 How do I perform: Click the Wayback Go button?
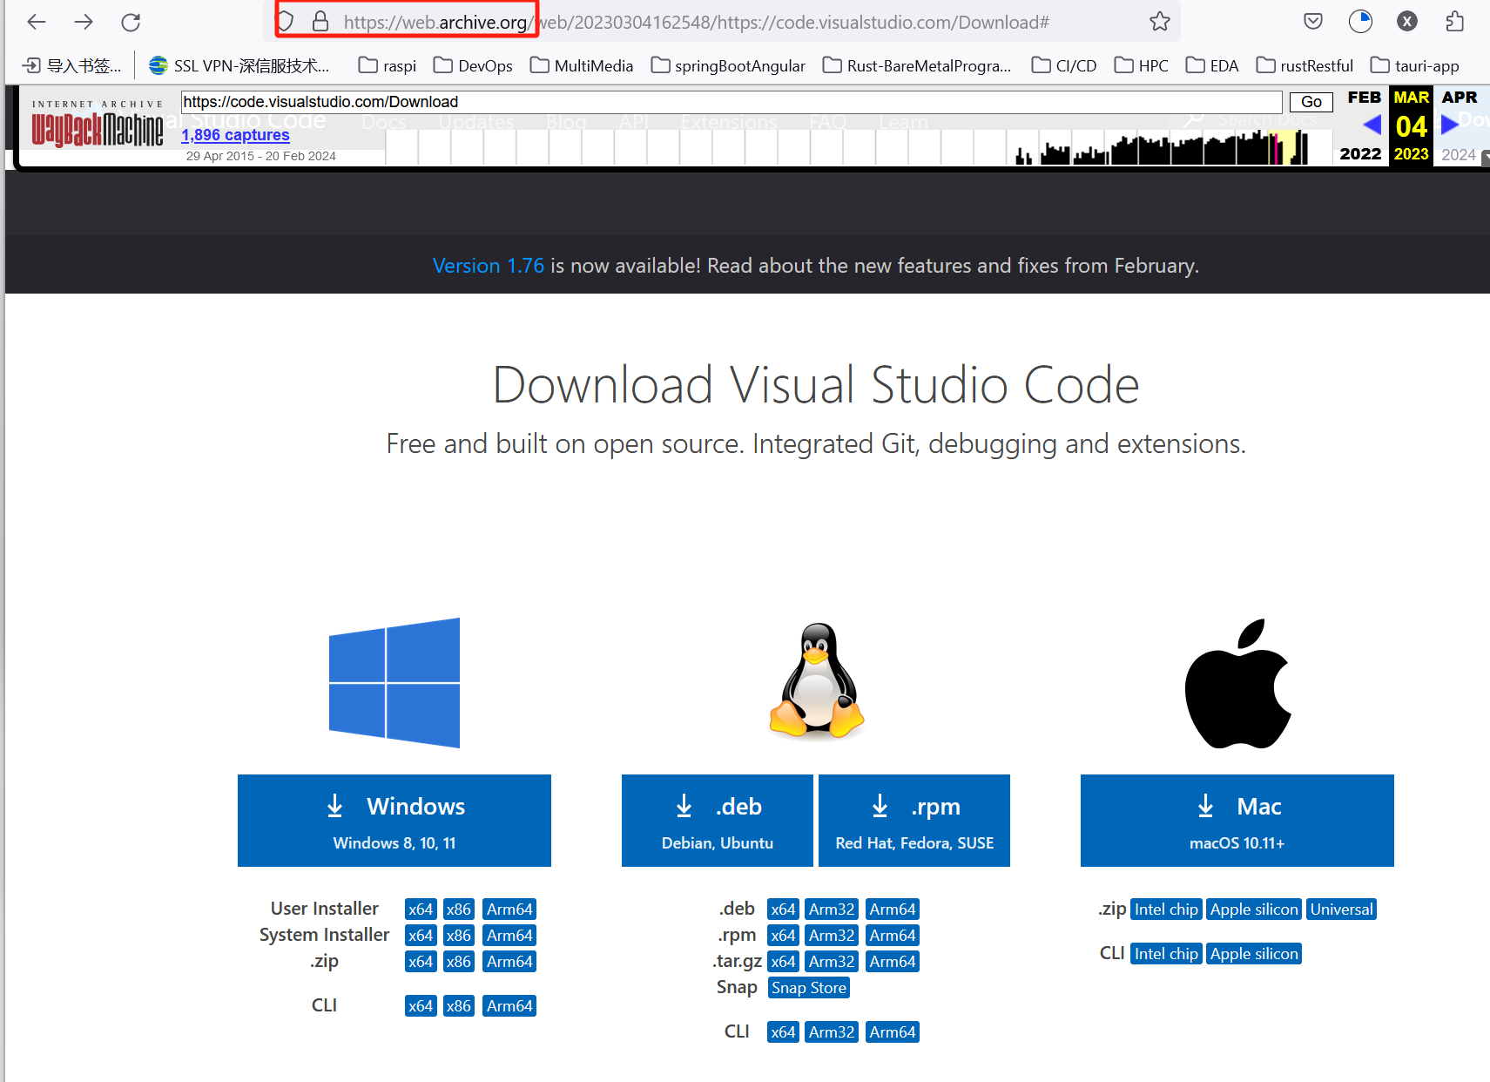(x=1311, y=102)
